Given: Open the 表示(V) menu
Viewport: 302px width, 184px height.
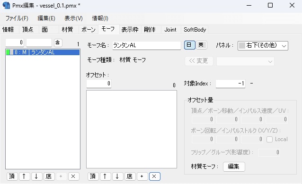Looking at the screenshot, I should coord(73,18).
